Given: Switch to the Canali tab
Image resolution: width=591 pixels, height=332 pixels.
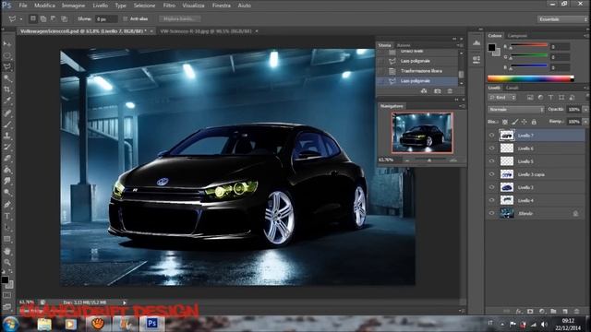Looking at the screenshot, I should click(x=512, y=88).
